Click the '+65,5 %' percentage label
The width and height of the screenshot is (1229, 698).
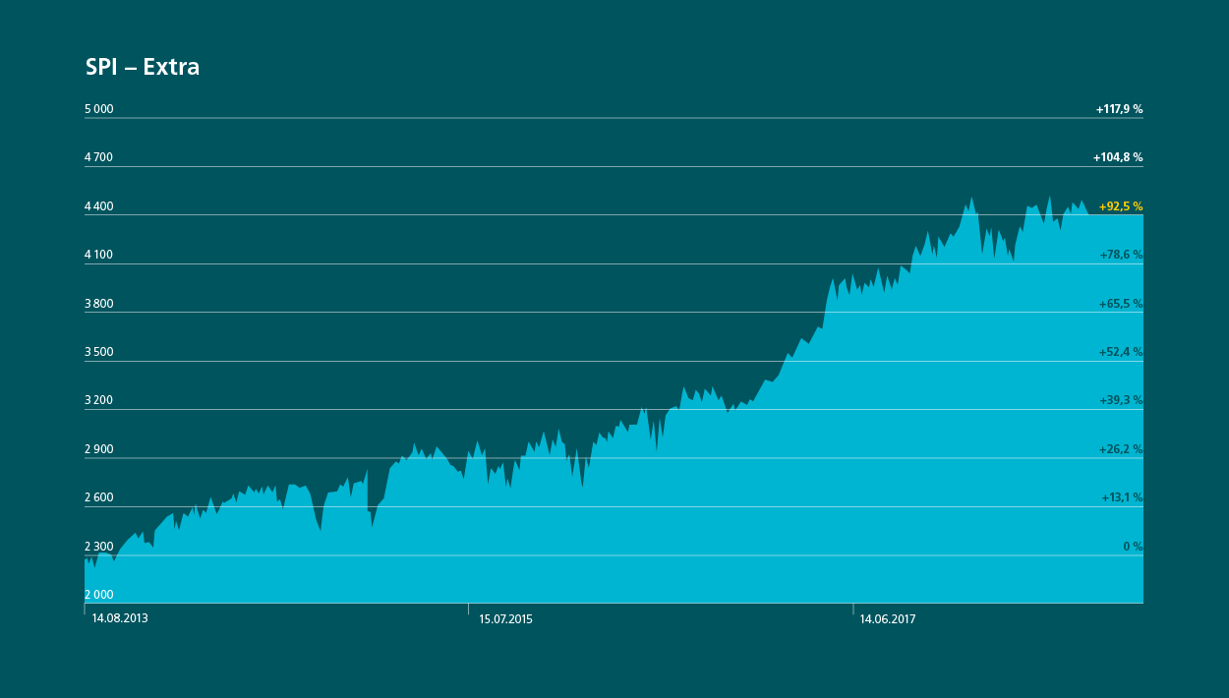click(x=1121, y=304)
